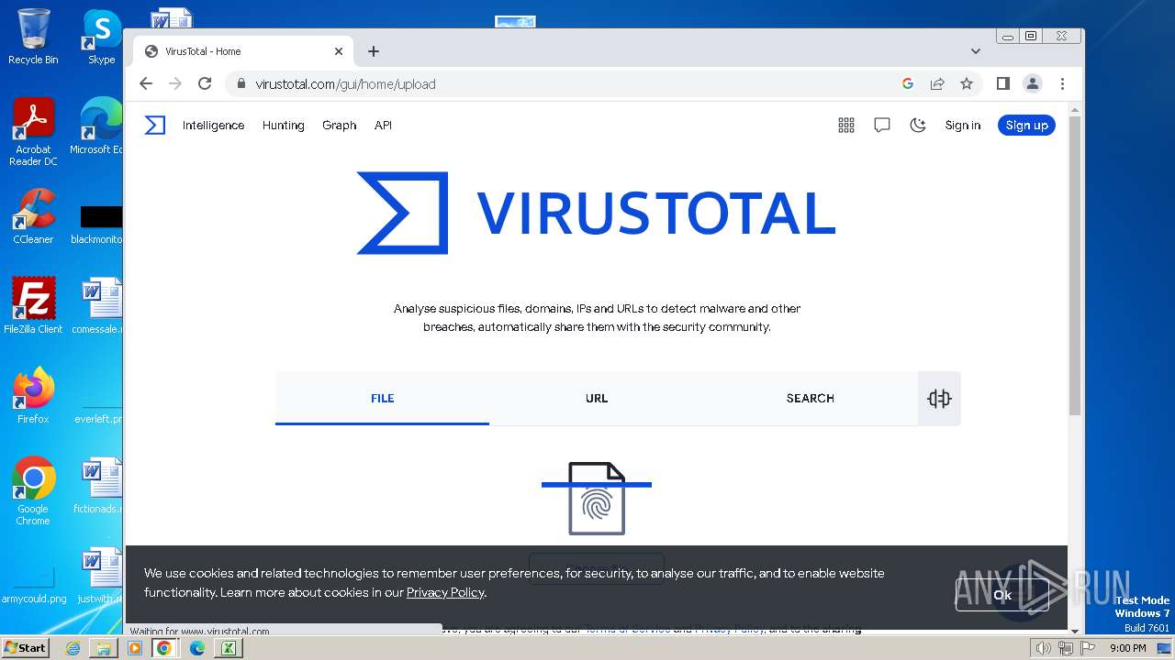Open the media player taskbar icon
Viewport: 1175px width, 660px height.
pos(135,648)
